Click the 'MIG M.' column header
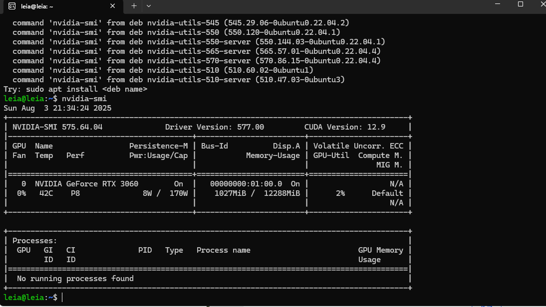The height and width of the screenshot is (307, 546). 390,165
